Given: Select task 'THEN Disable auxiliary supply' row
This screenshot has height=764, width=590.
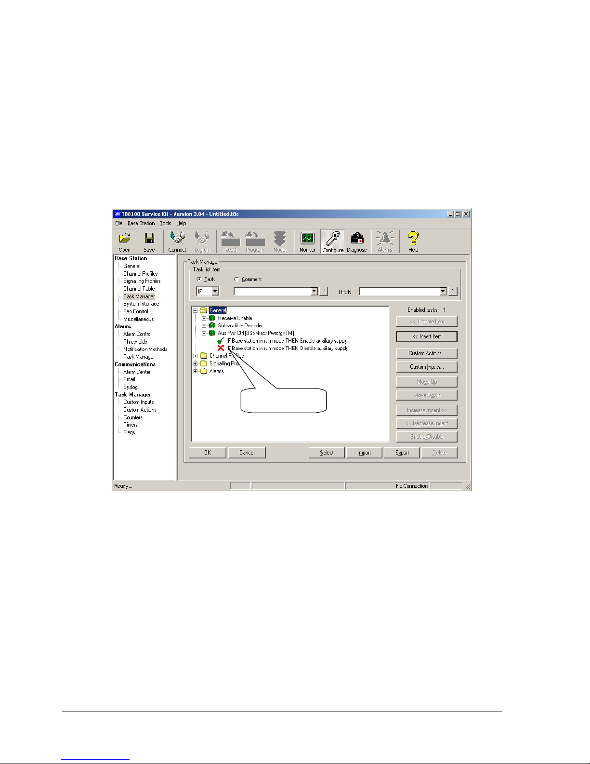Looking at the screenshot, I should point(288,348).
